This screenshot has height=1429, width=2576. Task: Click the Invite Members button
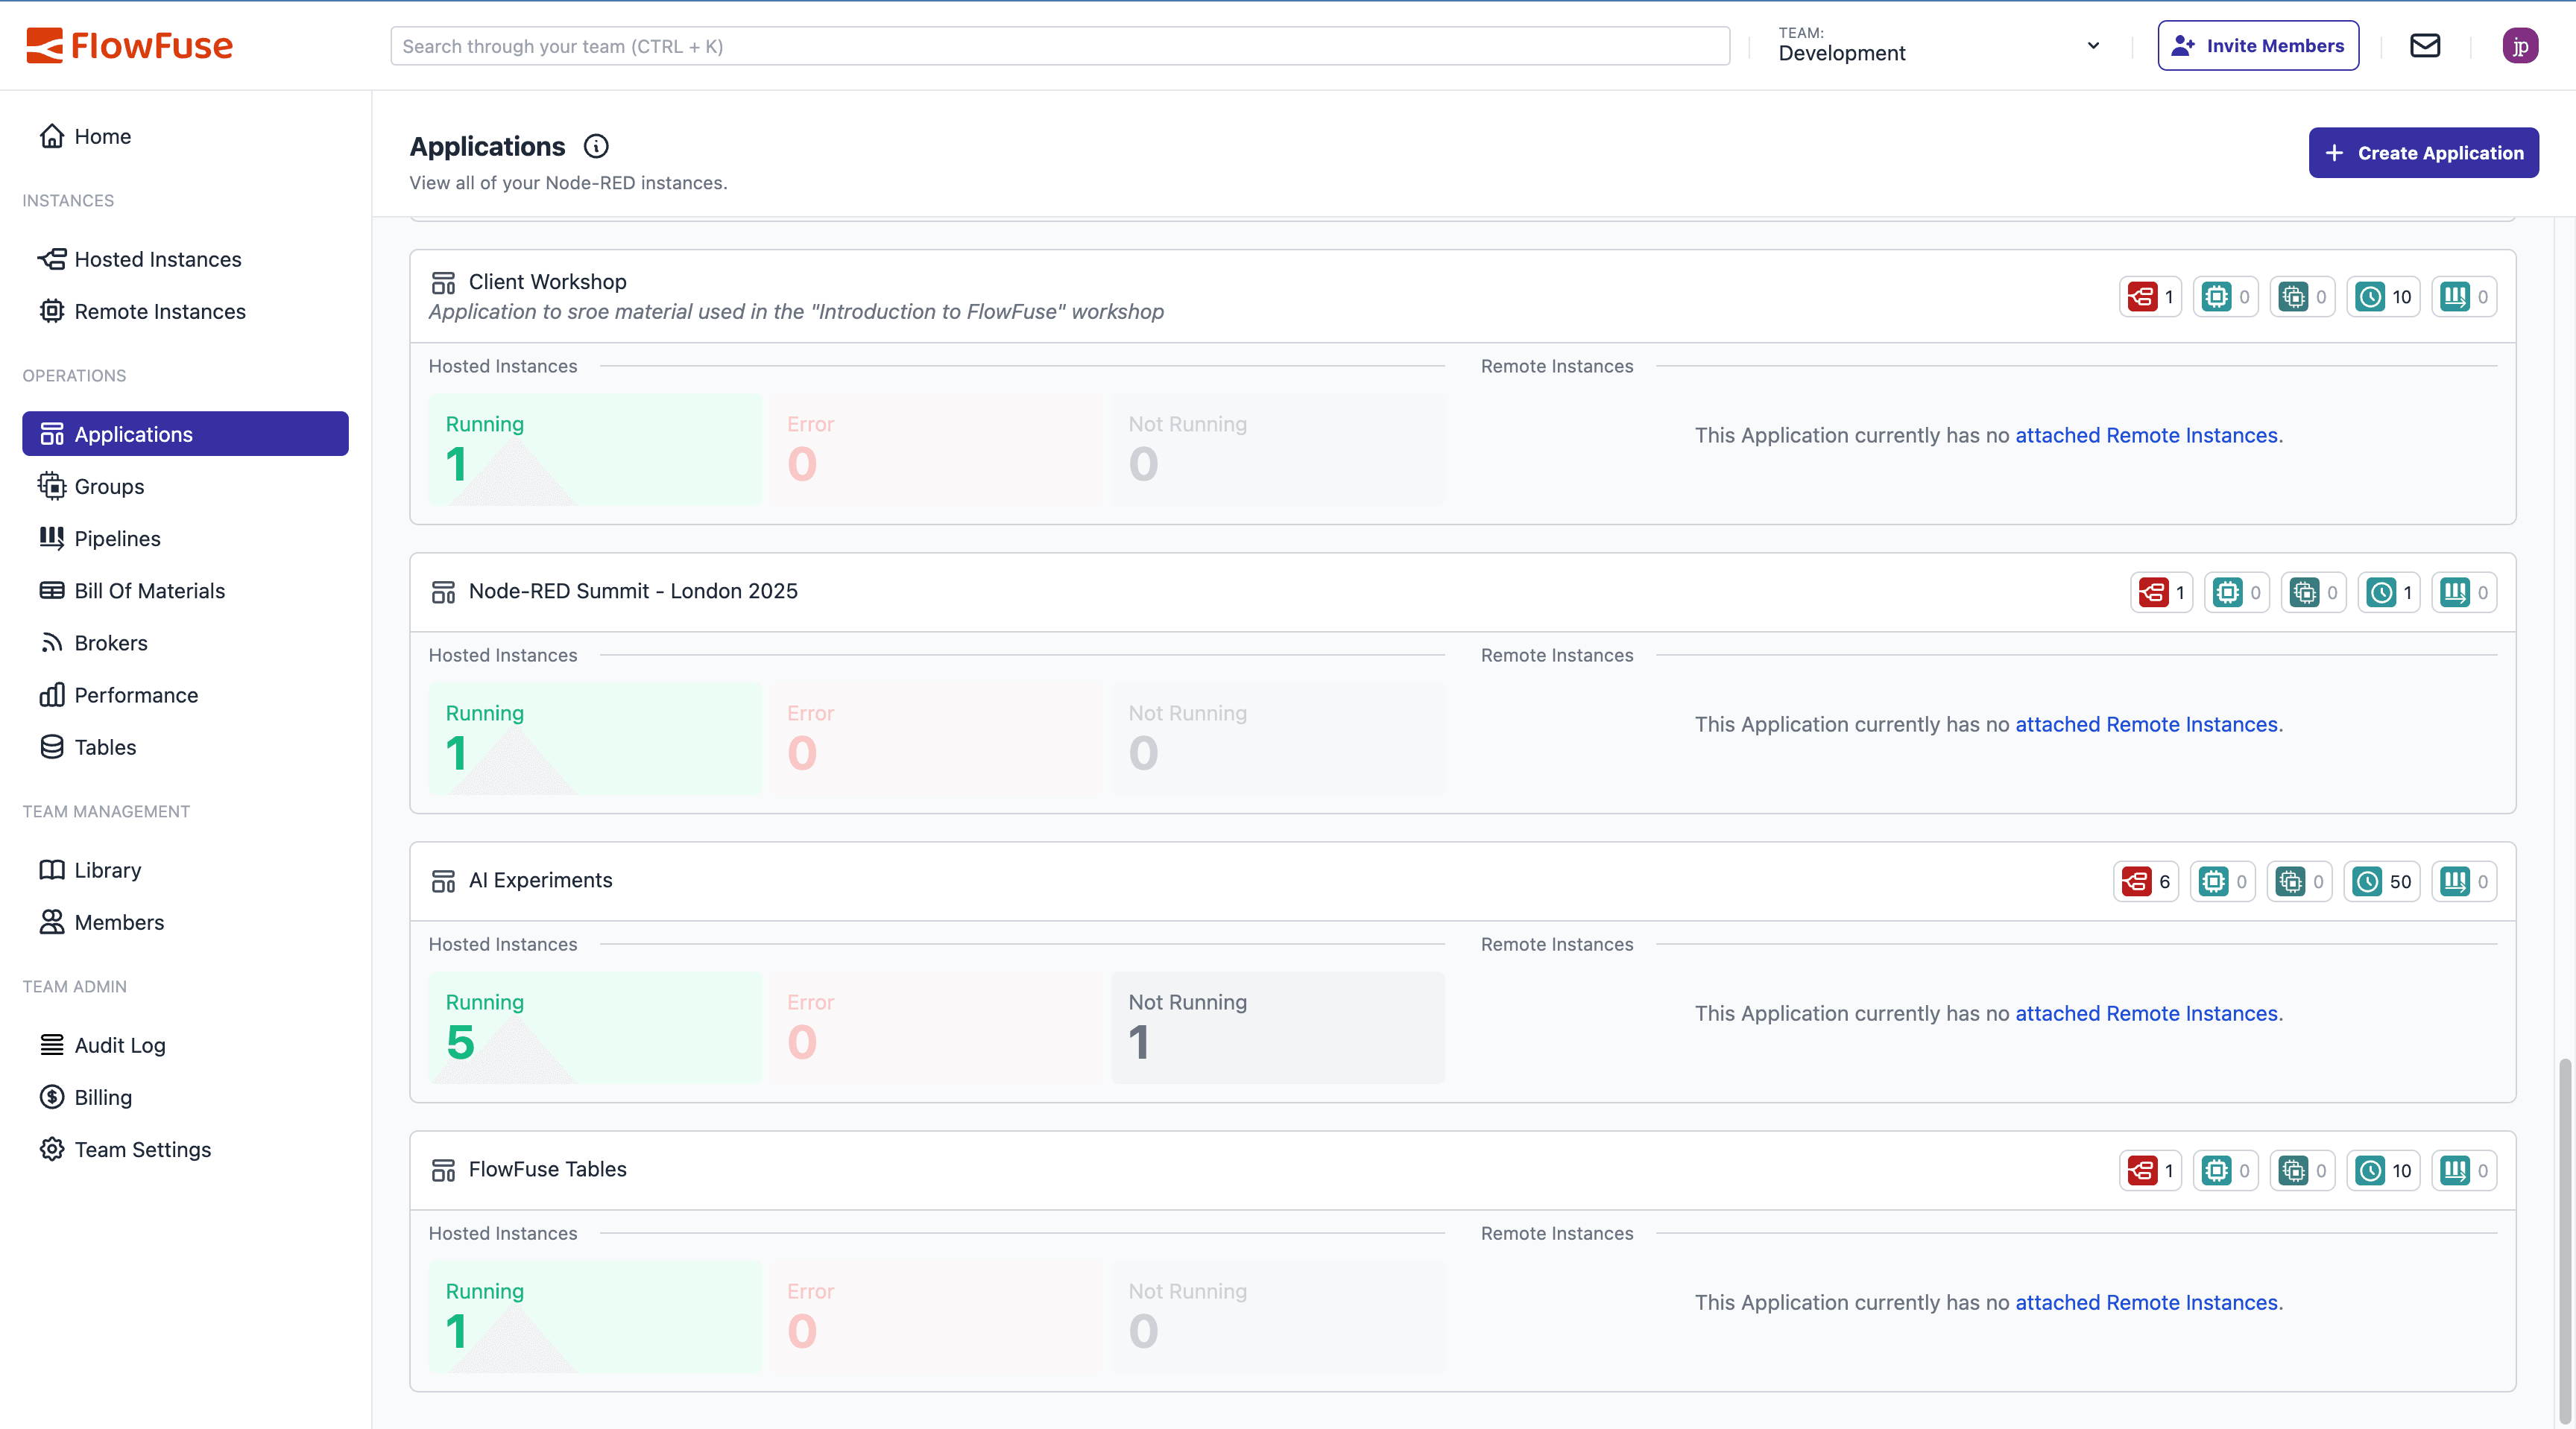click(x=2258, y=45)
